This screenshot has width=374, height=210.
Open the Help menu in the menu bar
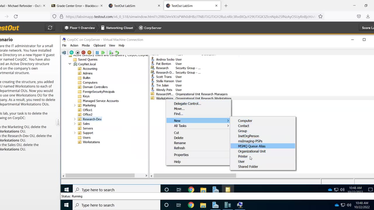(x=121, y=45)
